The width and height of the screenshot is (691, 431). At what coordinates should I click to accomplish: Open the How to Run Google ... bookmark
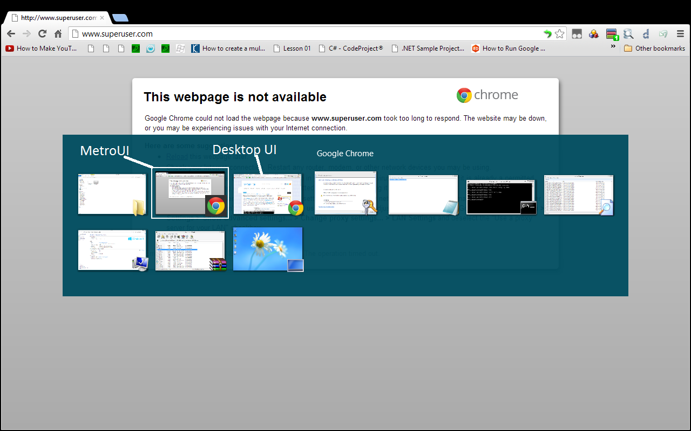click(508, 48)
